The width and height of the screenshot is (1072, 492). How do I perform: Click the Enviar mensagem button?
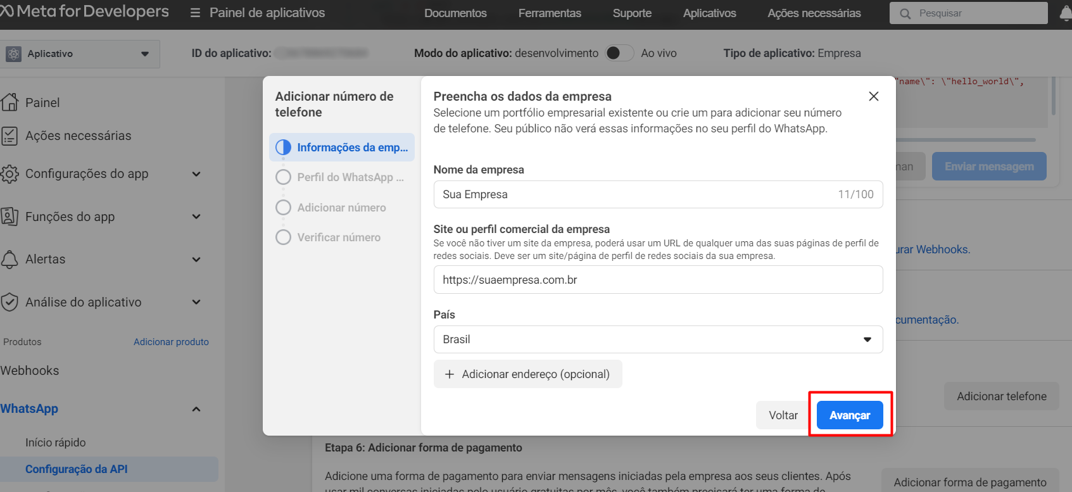click(989, 167)
